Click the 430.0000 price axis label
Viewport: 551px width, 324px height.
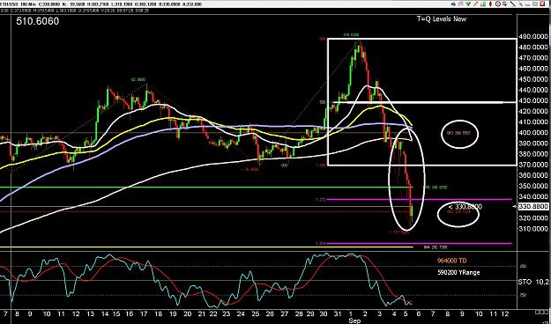[x=533, y=100]
